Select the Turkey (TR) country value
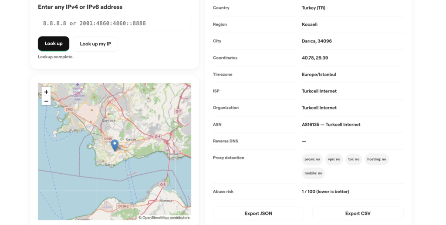This screenshot has width=446, height=225. click(x=314, y=8)
